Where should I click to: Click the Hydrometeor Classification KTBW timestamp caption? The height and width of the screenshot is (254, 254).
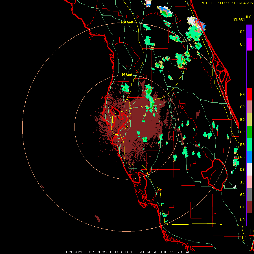tap(128, 252)
